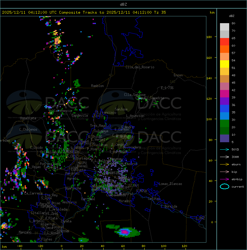247x250 pixels.
Task: Click the Lomas_Blancas label
Action: (170, 184)
